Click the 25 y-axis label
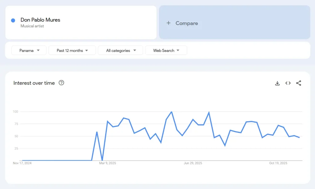This screenshot has width=315, height=189. coord(16,148)
